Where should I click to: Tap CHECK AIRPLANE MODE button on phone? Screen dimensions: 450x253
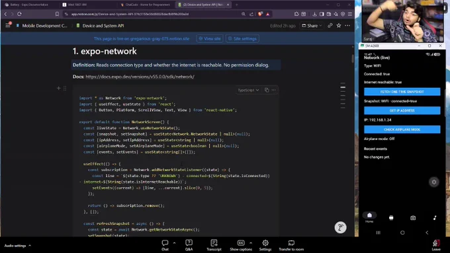402,129
